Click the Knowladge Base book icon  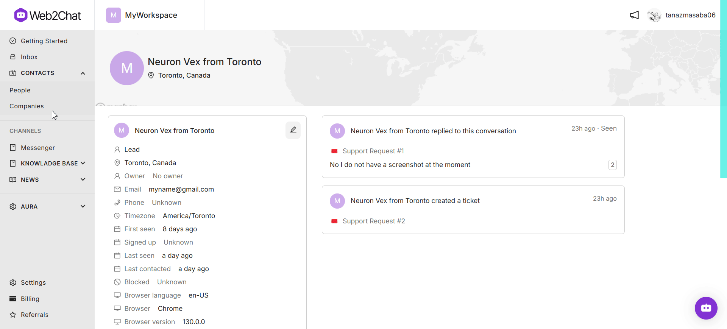(13, 164)
